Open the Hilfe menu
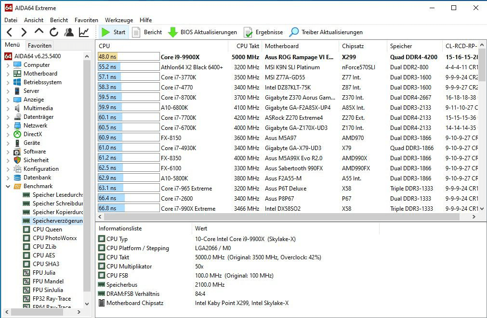The width and height of the screenshot is (487, 318). (145, 20)
